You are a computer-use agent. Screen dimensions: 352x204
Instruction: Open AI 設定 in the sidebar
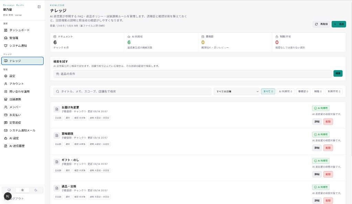coord(22,138)
